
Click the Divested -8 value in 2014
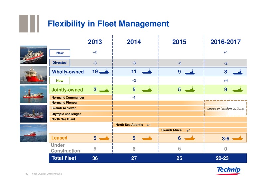[x=134, y=63]
